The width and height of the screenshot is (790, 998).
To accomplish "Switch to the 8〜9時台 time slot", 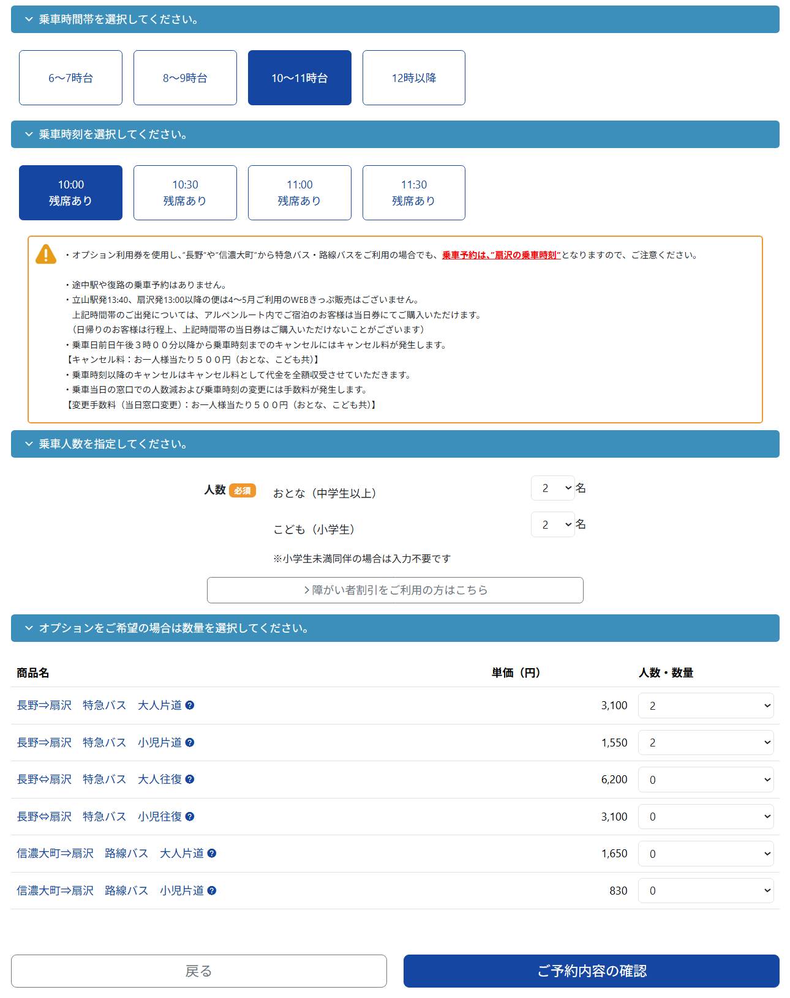I will pos(185,78).
